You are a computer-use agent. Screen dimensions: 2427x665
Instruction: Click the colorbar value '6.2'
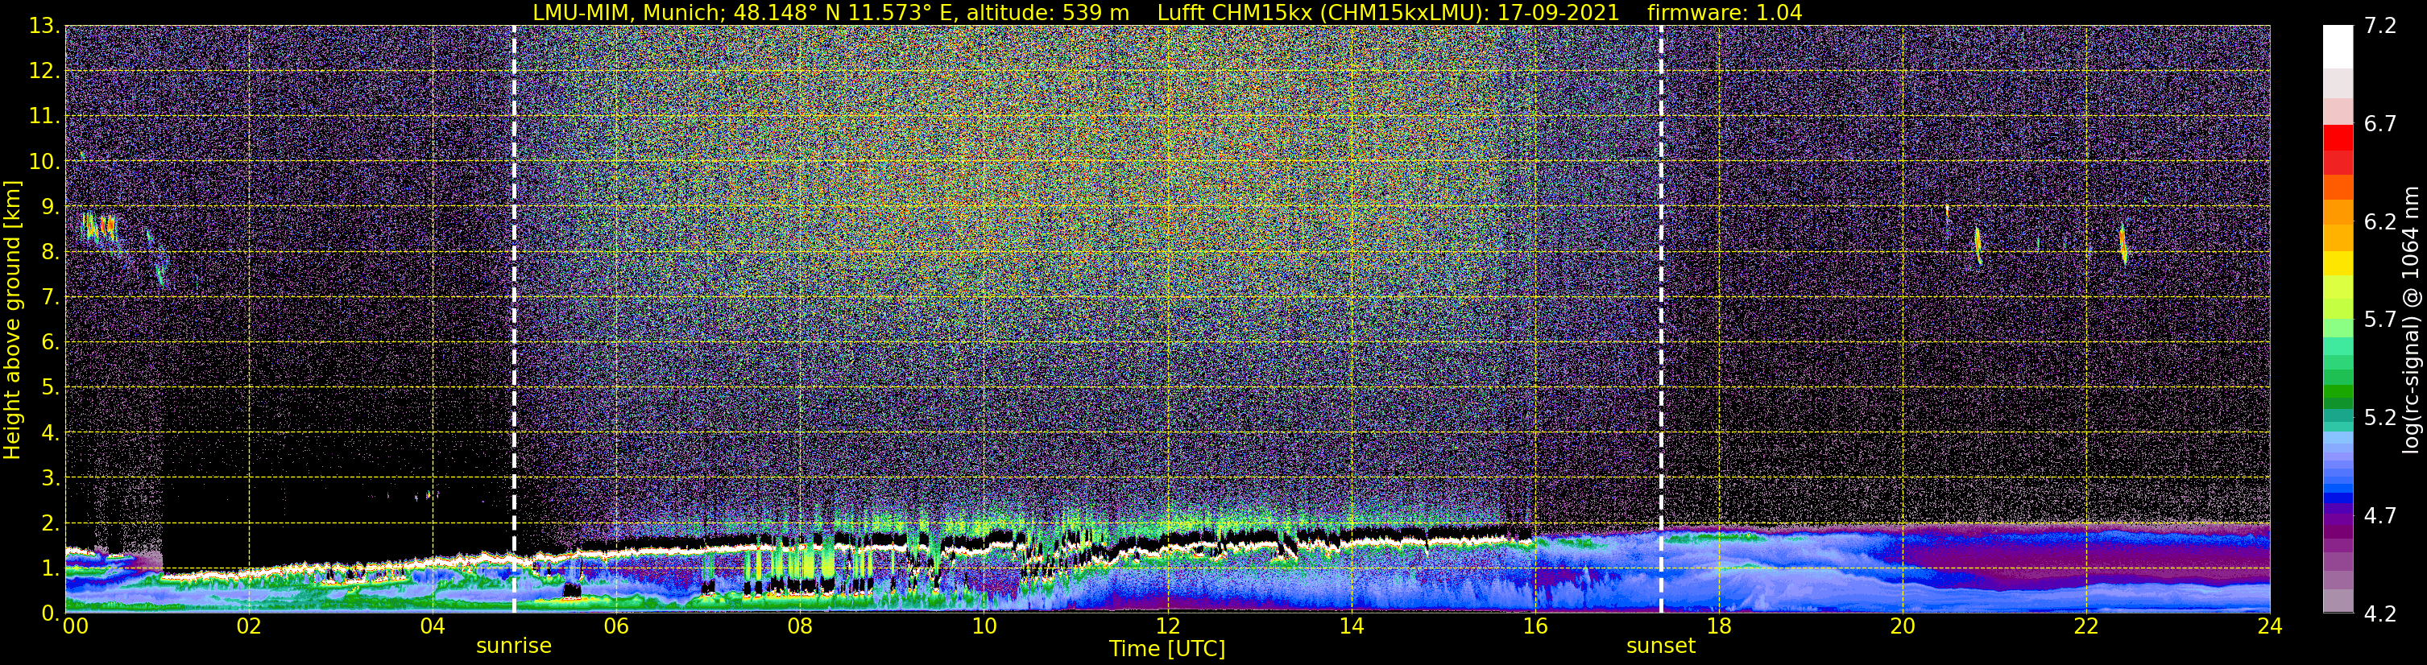pyautogui.click(x=2380, y=222)
